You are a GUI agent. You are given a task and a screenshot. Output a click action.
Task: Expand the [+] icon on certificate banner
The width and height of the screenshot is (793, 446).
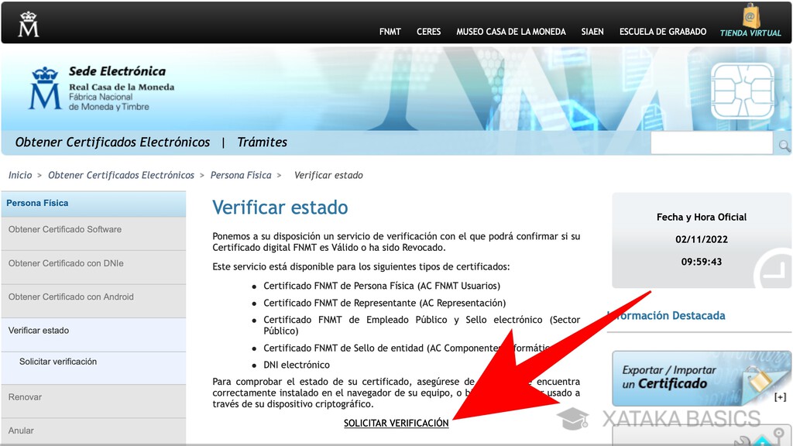tap(779, 397)
